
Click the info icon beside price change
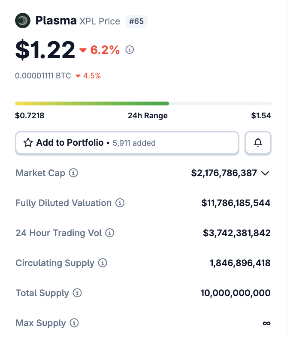(130, 50)
